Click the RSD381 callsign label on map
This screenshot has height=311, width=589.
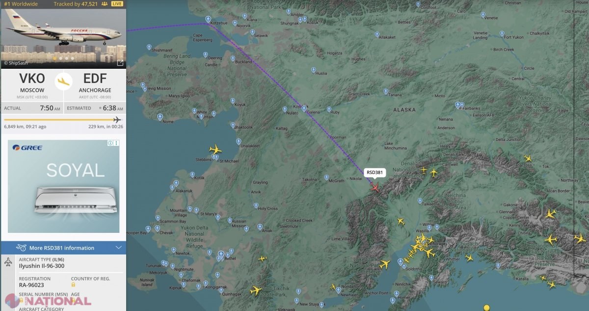pyautogui.click(x=375, y=172)
